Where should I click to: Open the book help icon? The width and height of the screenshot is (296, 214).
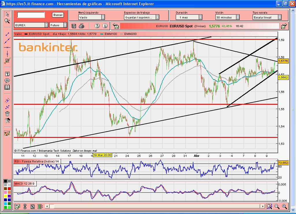(7, 87)
